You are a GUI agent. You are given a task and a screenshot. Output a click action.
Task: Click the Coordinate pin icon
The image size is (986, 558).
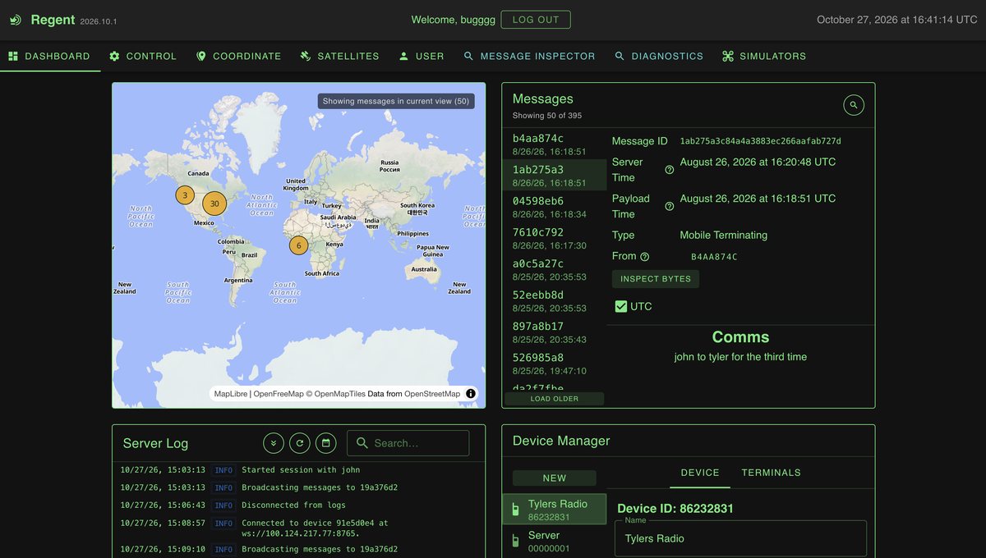tap(201, 57)
